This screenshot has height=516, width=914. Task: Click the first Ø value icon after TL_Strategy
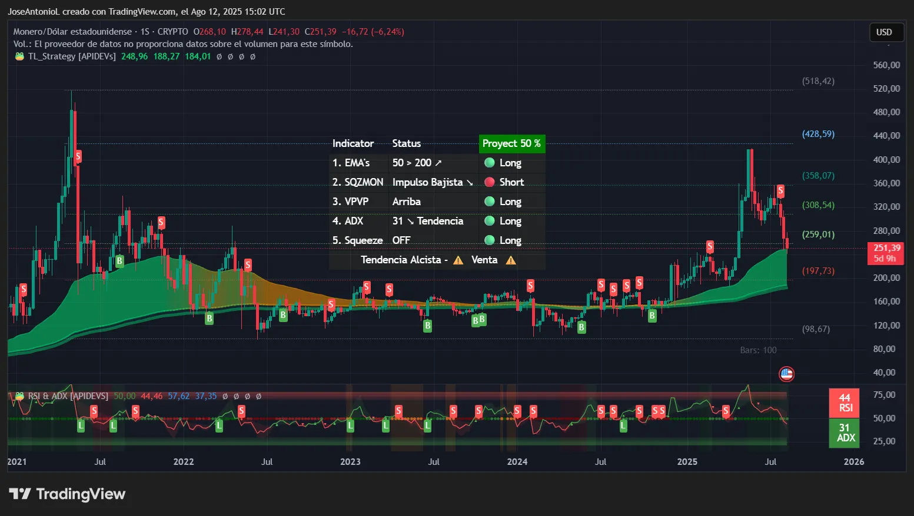pyautogui.click(x=218, y=56)
